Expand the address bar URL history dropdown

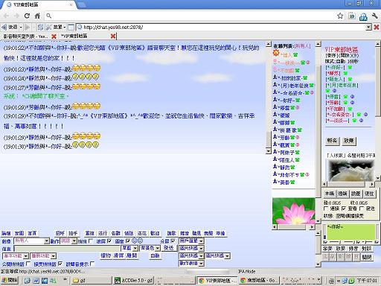click(x=369, y=27)
